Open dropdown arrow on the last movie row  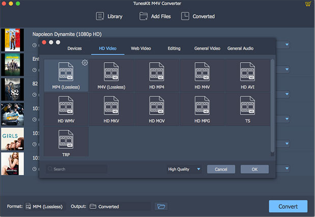(287, 168)
